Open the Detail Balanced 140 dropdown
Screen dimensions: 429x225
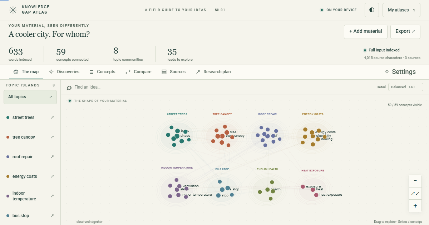tap(406, 87)
